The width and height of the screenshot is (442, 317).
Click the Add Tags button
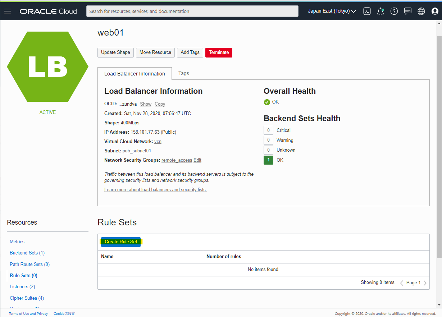(190, 52)
